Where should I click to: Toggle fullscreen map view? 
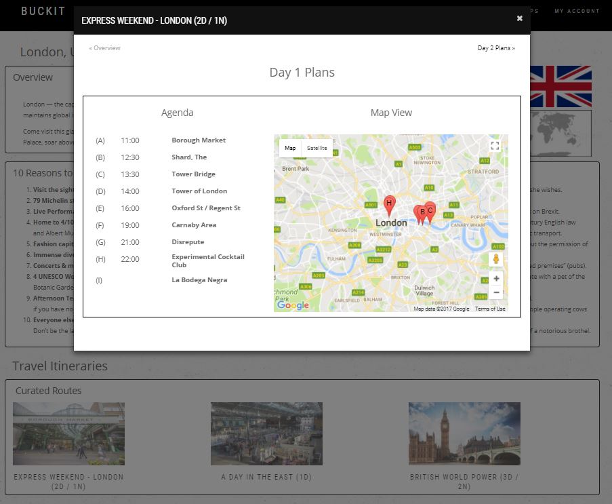(495, 146)
